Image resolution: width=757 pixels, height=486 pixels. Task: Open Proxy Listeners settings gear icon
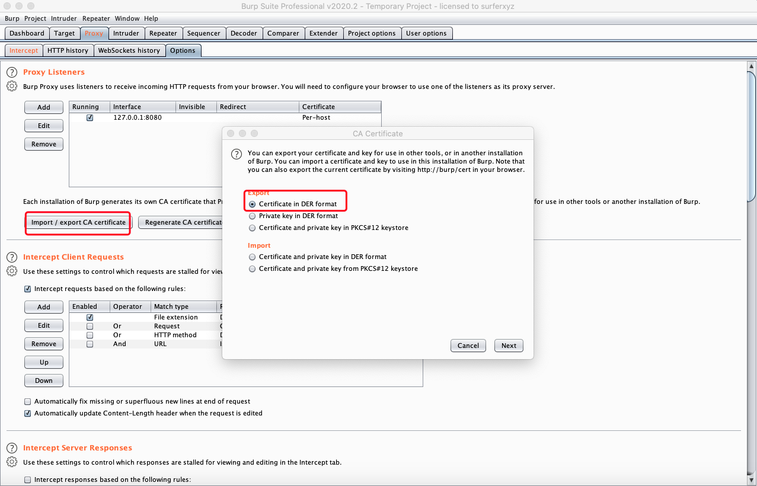tap(11, 87)
